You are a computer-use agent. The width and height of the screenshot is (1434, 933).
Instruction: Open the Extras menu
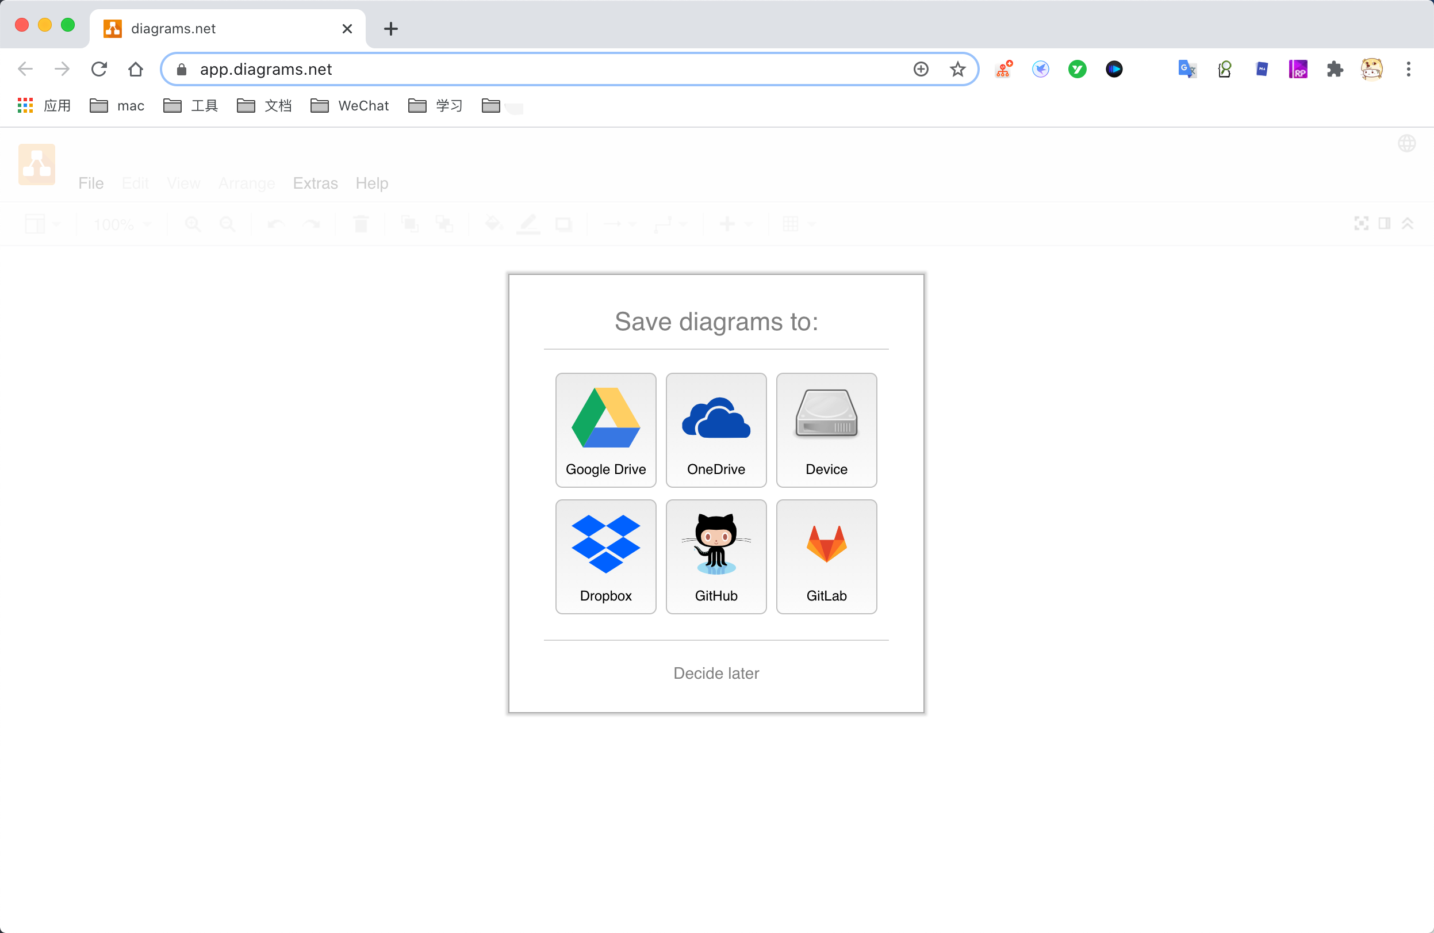(x=315, y=183)
